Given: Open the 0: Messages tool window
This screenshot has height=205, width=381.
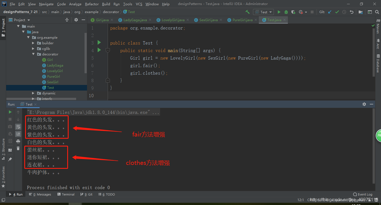Looking at the screenshot, I should (x=40, y=194).
